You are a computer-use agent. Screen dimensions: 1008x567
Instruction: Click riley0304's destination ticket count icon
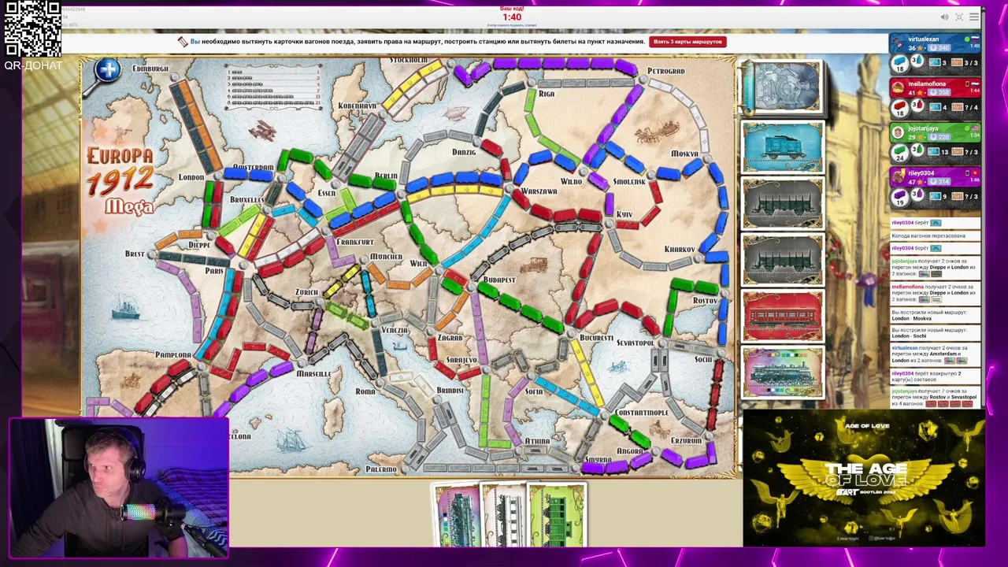957,196
